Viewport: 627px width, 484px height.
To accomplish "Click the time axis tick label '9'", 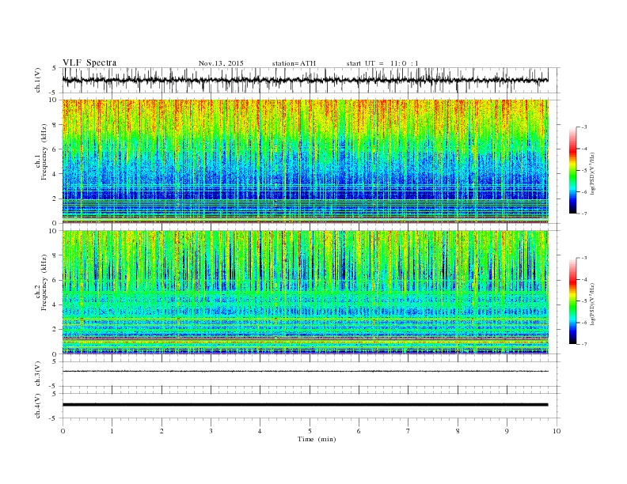I will point(507,431).
